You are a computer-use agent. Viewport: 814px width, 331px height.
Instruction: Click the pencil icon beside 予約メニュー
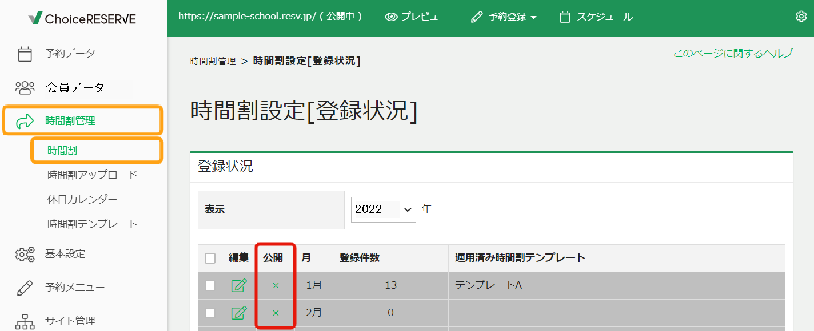[x=25, y=288]
